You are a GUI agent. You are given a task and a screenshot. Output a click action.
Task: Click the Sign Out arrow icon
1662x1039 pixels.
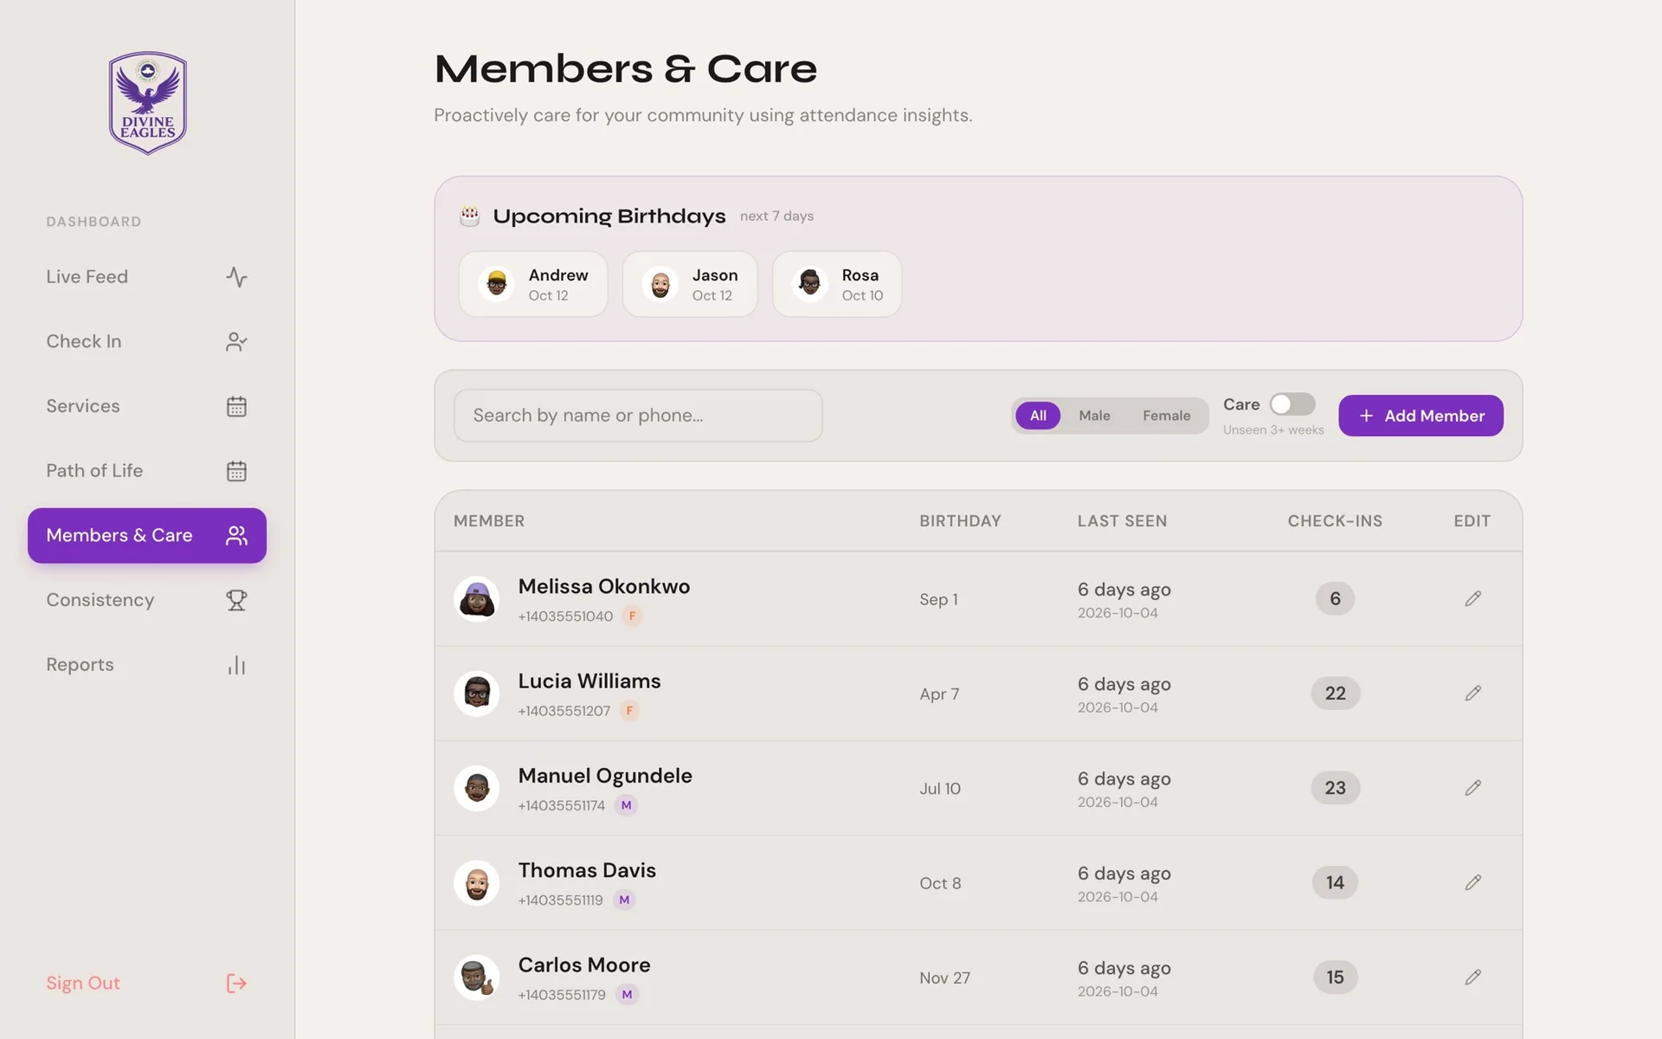pyautogui.click(x=236, y=983)
